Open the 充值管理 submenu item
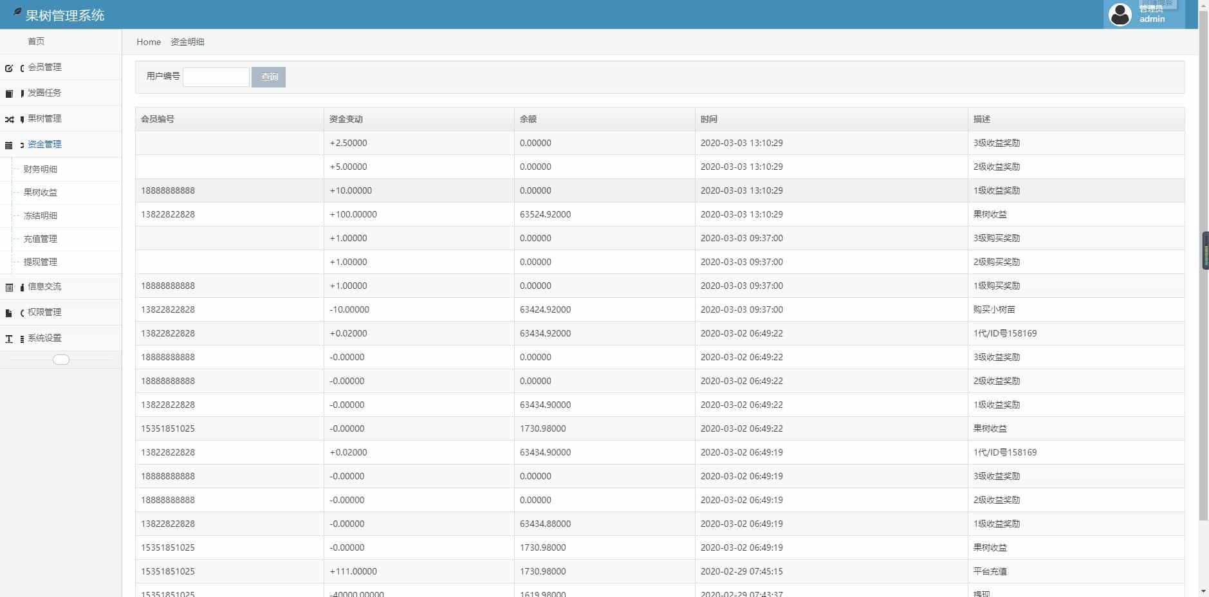The width and height of the screenshot is (1209, 597). point(41,239)
